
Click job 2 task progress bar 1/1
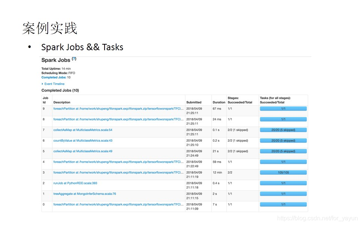coord(283,183)
